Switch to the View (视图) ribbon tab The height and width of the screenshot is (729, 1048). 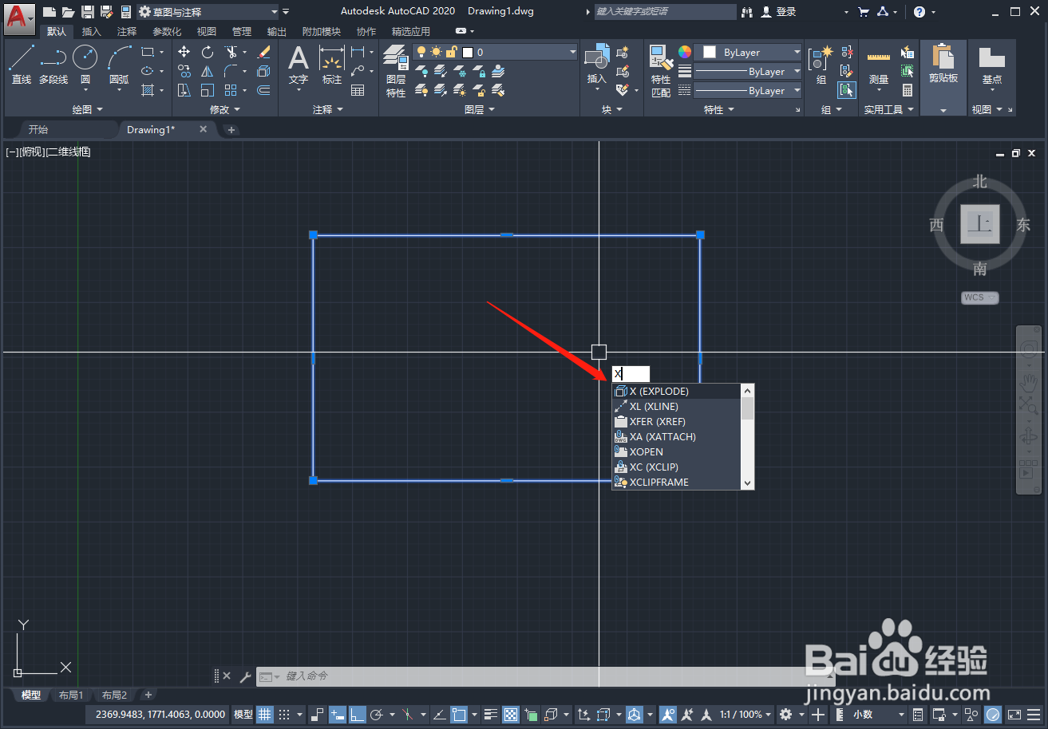[x=207, y=32]
